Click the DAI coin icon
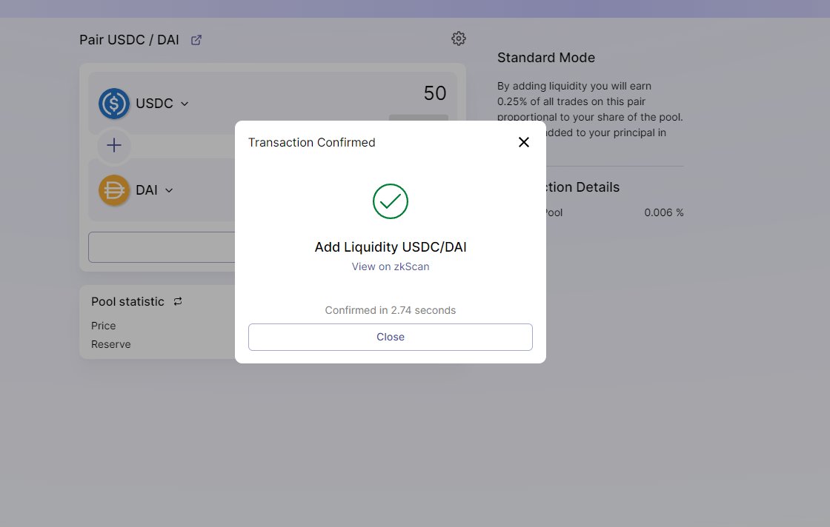 (x=114, y=190)
